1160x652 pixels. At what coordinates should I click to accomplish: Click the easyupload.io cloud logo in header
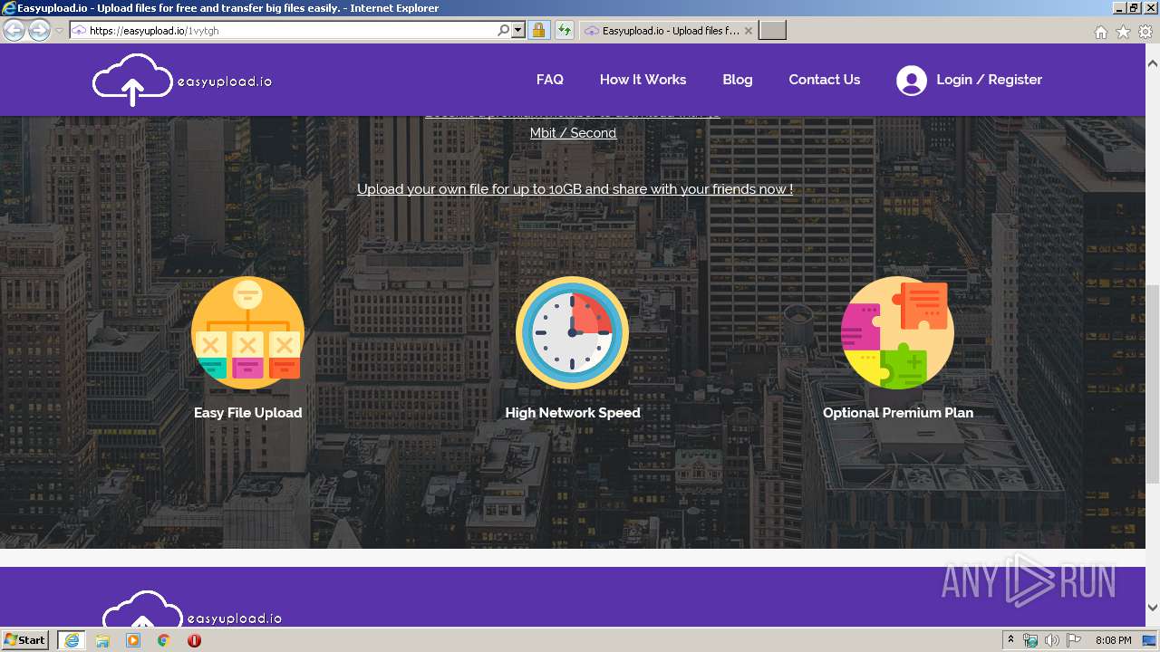(182, 80)
